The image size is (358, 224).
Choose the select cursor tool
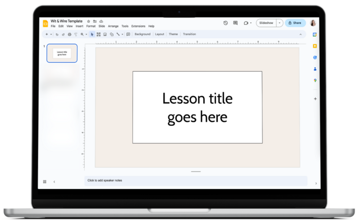click(x=92, y=34)
